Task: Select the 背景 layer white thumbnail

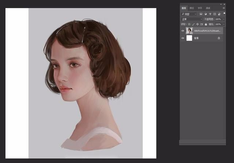Action: pyautogui.click(x=189, y=38)
